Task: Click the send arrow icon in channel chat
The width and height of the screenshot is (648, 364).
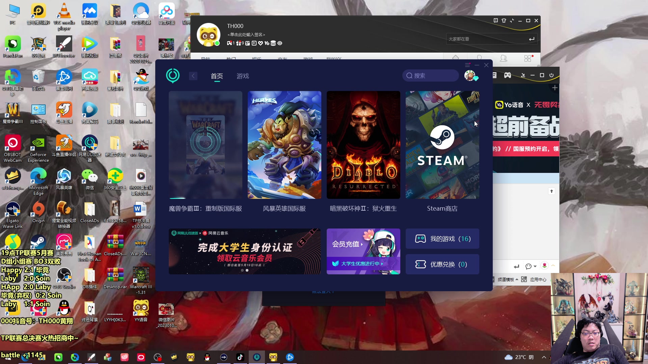Action: click(x=516, y=266)
